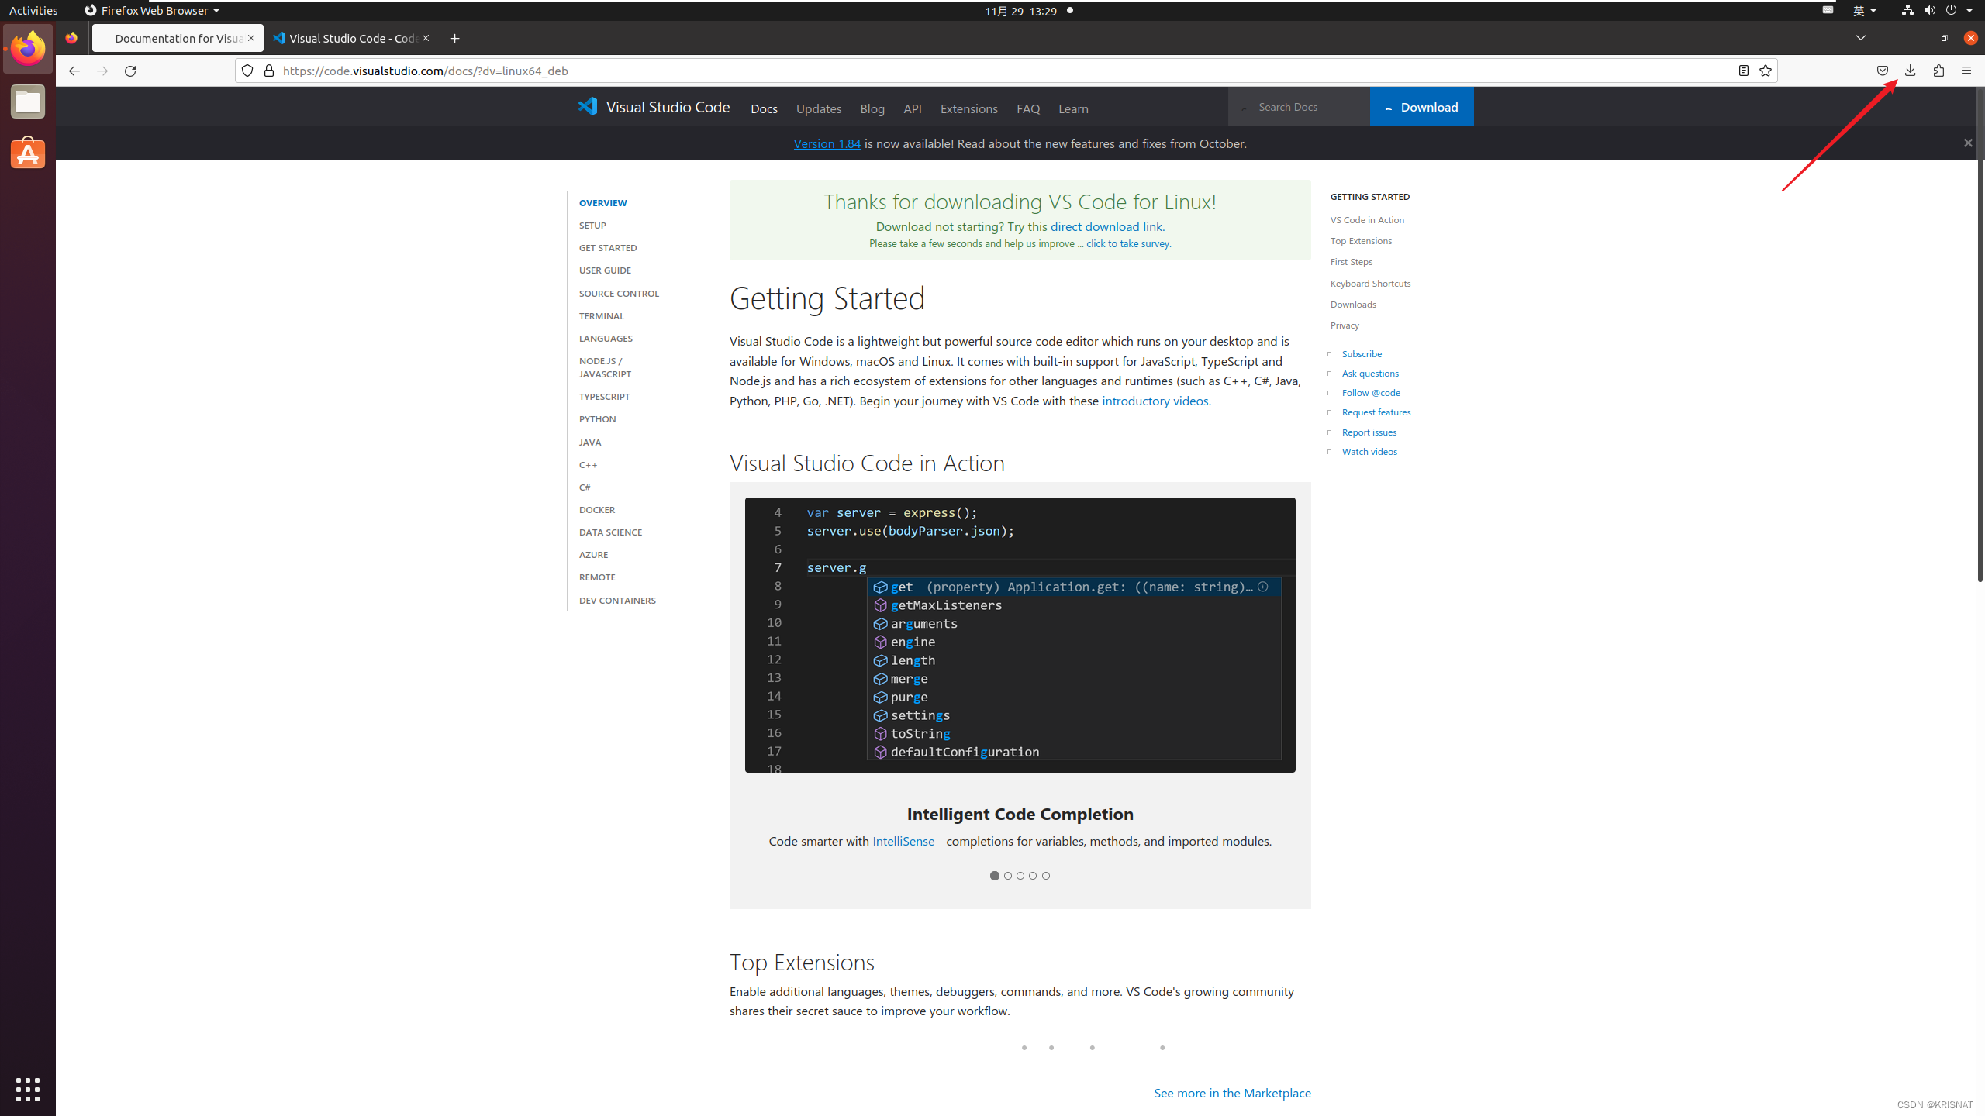Select the second carousel dot indicator
The height and width of the screenshot is (1116, 1985).
coord(1007,876)
